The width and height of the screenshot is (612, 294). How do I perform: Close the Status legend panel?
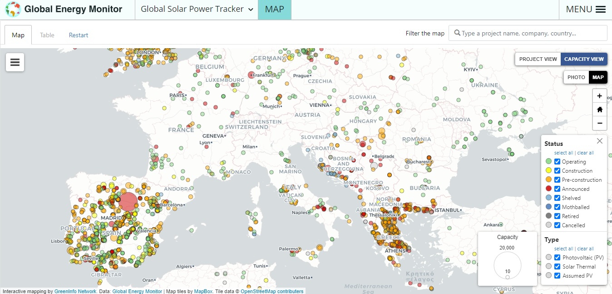(599, 141)
